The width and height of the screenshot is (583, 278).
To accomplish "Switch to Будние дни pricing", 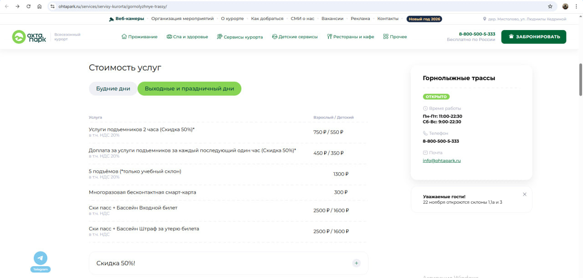I will point(113,88).
